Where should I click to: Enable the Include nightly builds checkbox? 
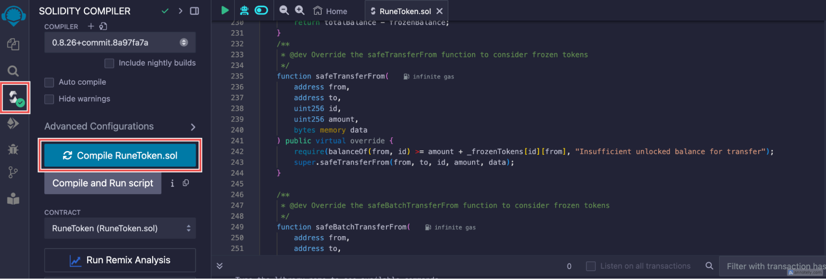pyautogui.click(x=109, y=63)
